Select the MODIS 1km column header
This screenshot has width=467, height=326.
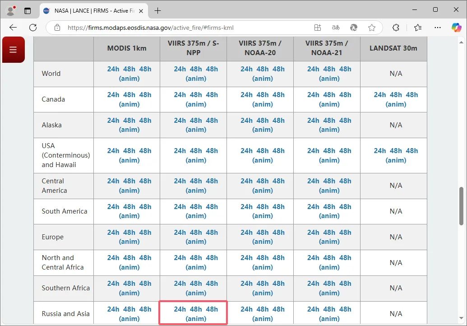(127, 48)
